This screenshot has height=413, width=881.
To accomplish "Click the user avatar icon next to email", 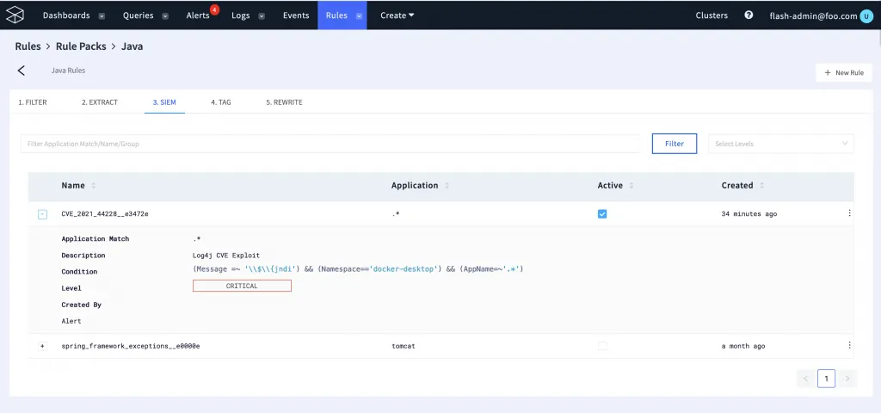I will pos(866,15).
